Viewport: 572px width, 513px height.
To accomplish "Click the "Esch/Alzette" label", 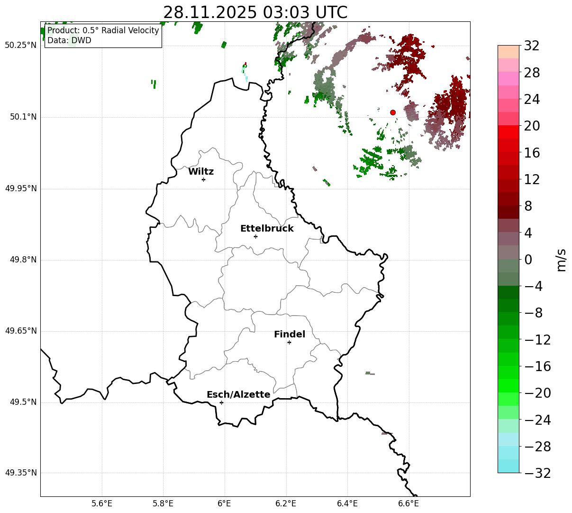I will pyautogui.click(x=238, y=395).
